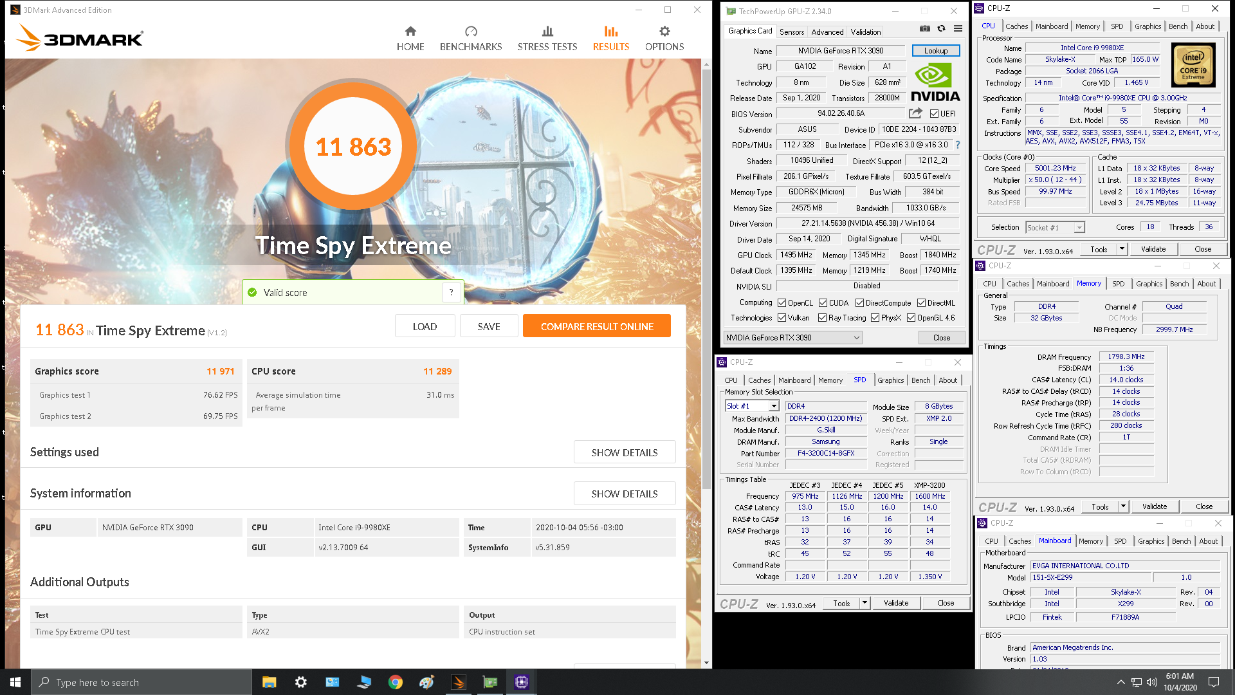Switch to the GPU-Z Validation tab
This screenshot has height=695, width=1235.
[866, 32]
